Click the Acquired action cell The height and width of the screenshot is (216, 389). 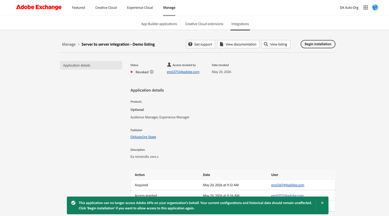[x=141, y=185]
